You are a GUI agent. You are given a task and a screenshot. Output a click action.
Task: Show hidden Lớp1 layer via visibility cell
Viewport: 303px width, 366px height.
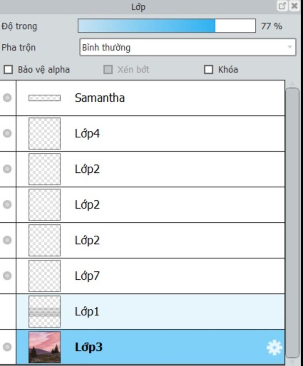click(x=8, y=311)
